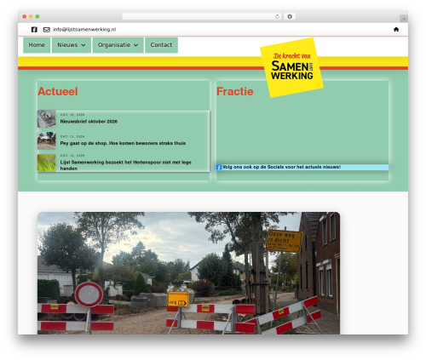Click the Fractie heading

click(235, 91)
